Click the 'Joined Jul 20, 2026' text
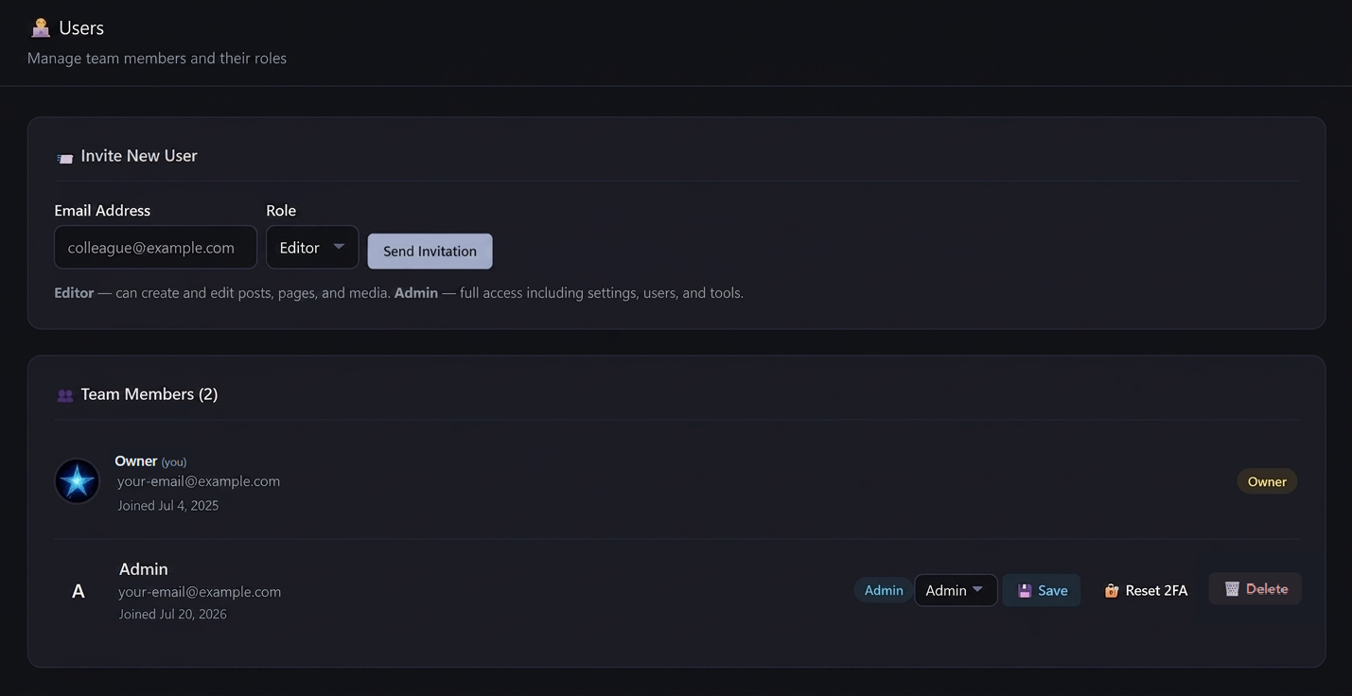The width and height of the screenshot is (1352, 696). click(x=172, y=614)
